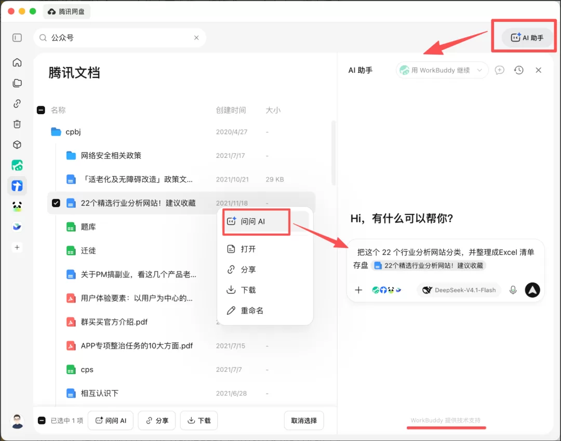
Task: Sort by 大小 column header
Action: pyautogui.click(x=273, y=110)
